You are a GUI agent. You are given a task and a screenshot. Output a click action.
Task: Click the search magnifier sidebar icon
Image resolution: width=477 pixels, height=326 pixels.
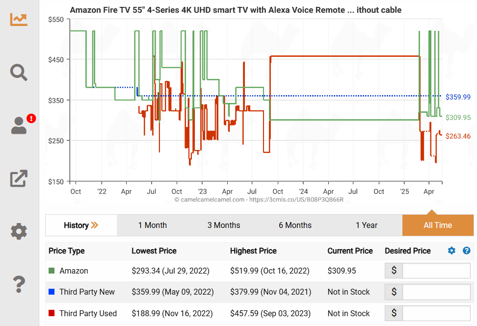coord(19,72)
